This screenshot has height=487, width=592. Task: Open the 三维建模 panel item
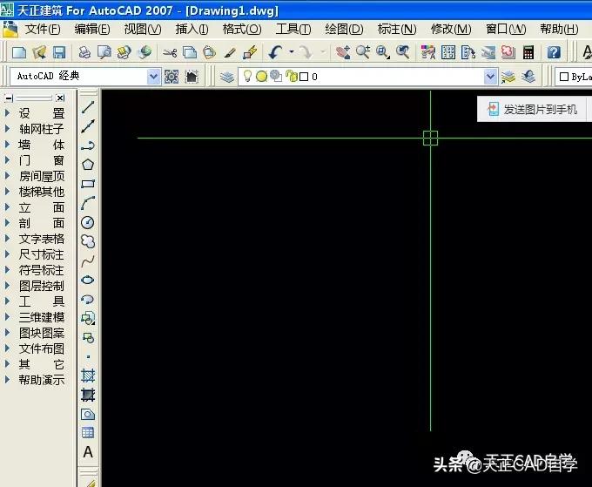click(42, 317)
